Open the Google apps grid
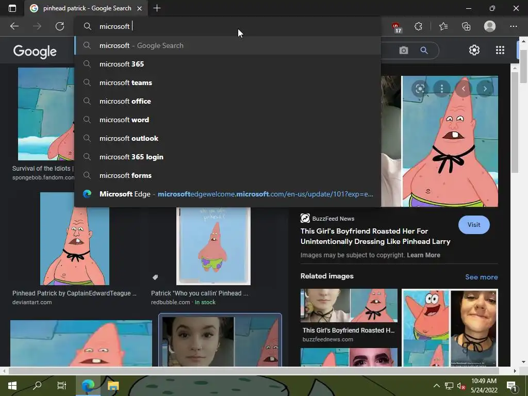The width and height of the screenshot is (528, 396). [x=500, y=50]
